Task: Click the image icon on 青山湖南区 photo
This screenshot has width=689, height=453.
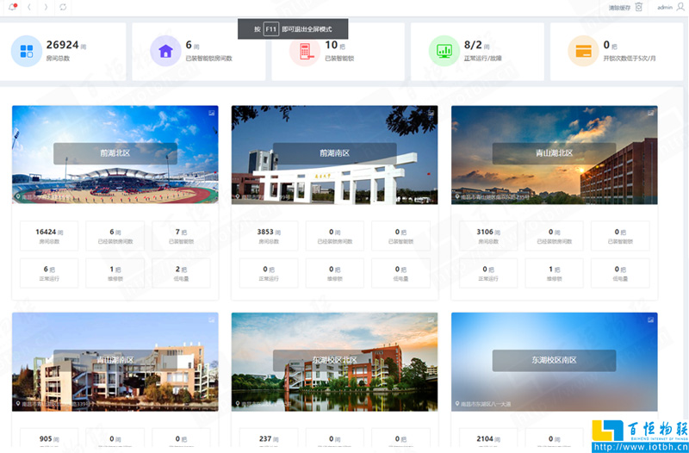Action: coord(211,320)
